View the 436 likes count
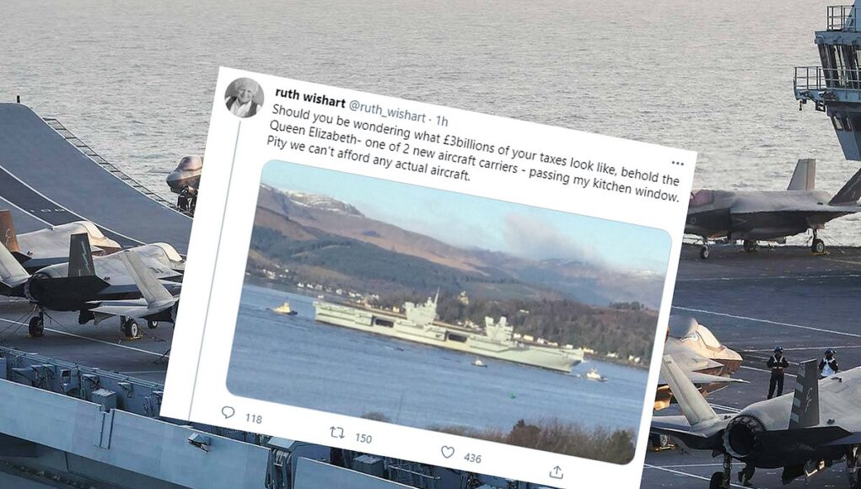 472,457
